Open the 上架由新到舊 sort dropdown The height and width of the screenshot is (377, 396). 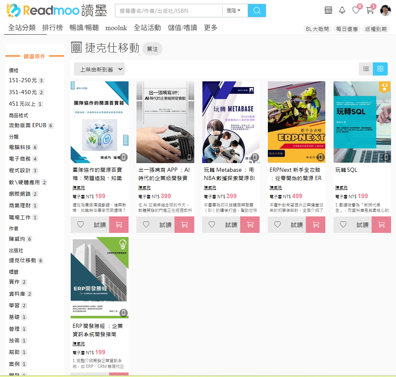point(99,69)
